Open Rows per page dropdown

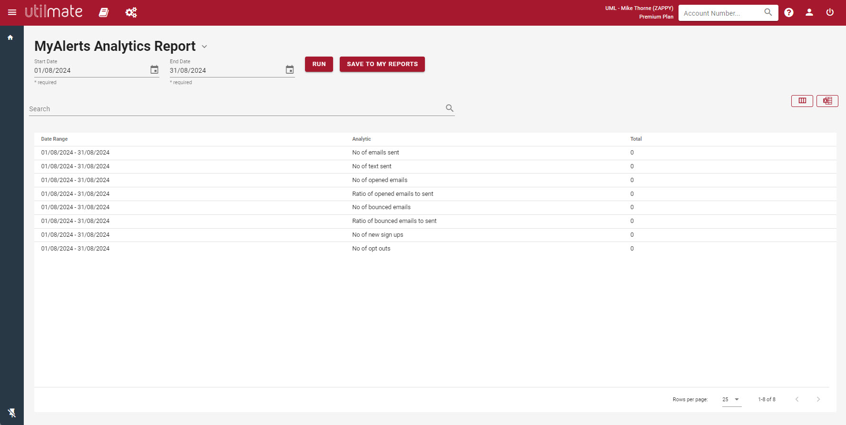tap(731, 399)
